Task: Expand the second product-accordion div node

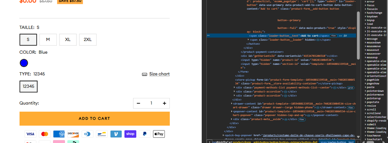Action: [235, 96]
